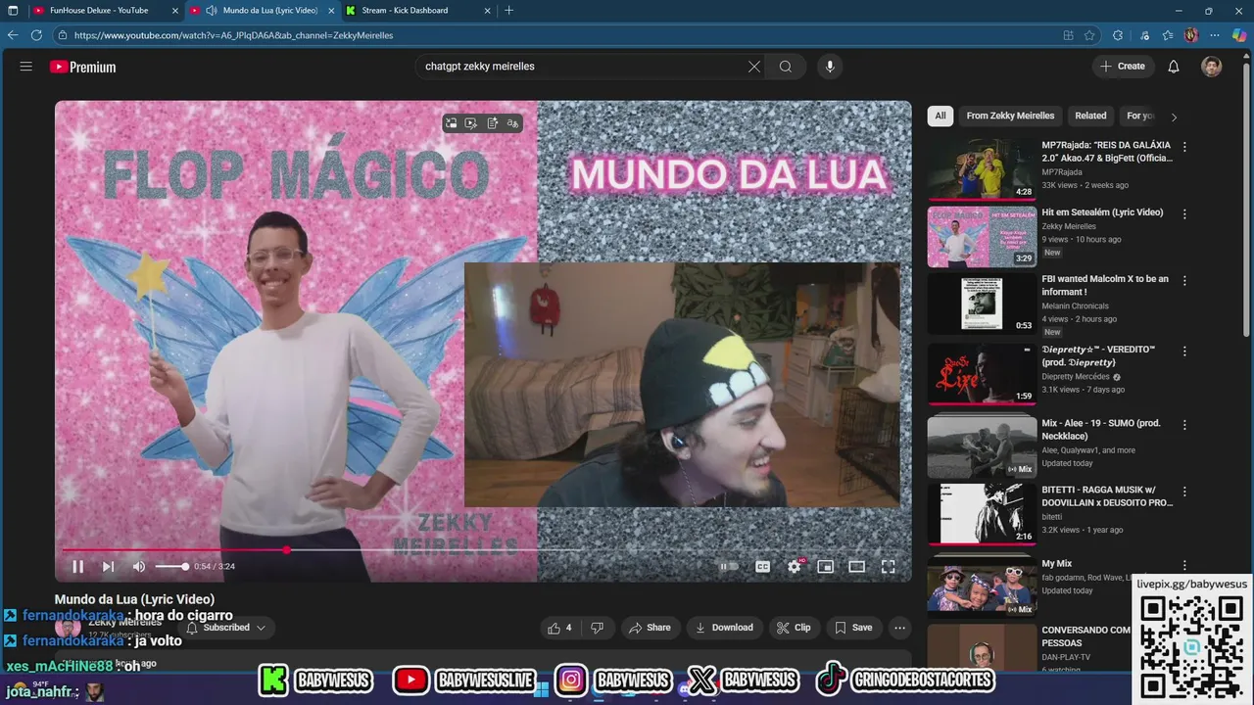This screenshot has width=1254, height=705.
Task: Select the From Zekky Meirelles chip
Action: coord(1010,116)
